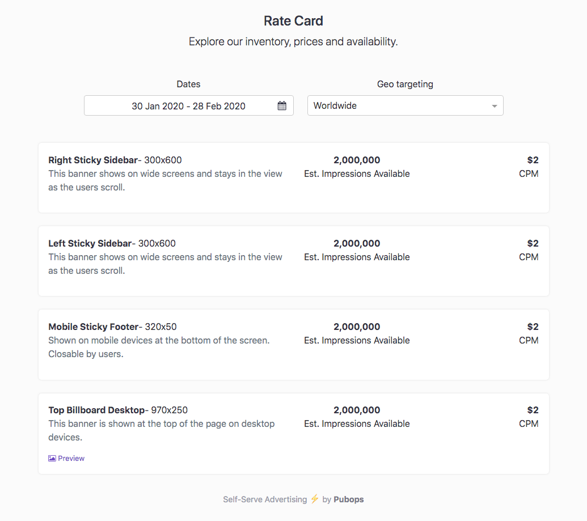
Task: Click the calendar icon in the Dates field
Action: coord(282,105)
